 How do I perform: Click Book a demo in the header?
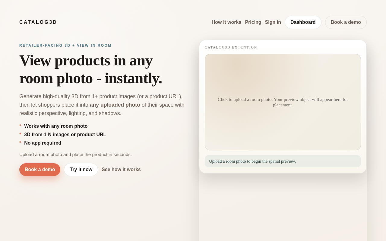point(346,22)
